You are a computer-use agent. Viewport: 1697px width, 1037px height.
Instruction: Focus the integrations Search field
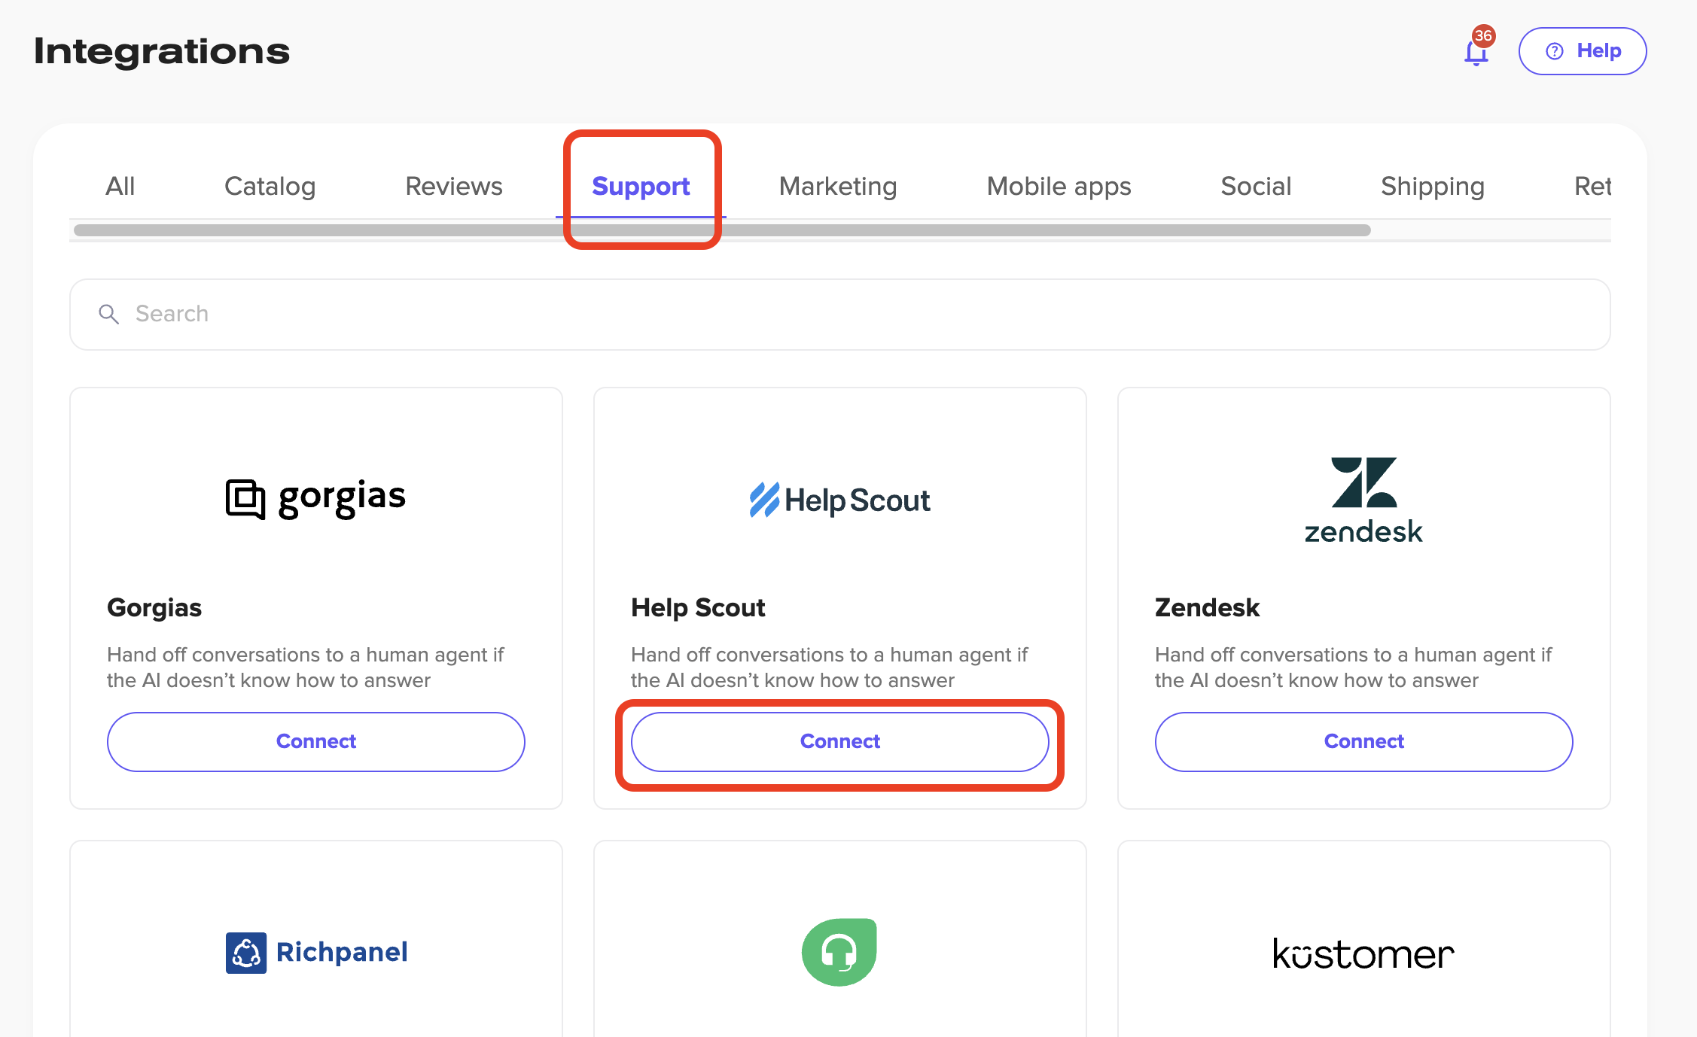click(x=851, y=314)
